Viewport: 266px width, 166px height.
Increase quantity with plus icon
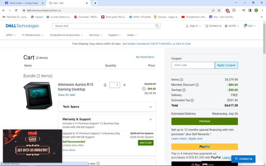(x=124, y=85)
